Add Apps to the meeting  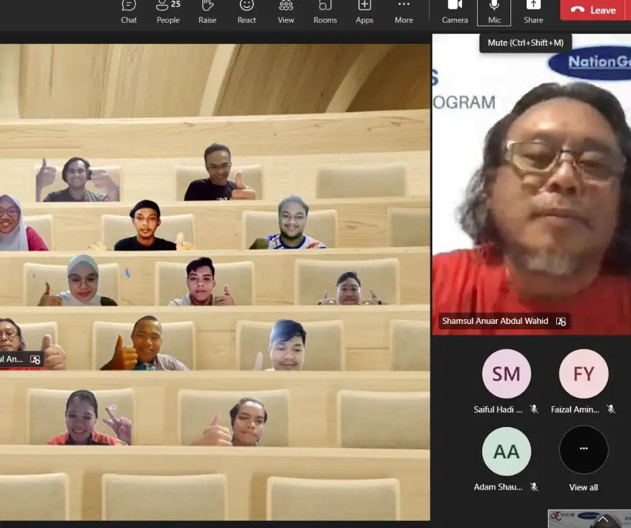[364, 13]
